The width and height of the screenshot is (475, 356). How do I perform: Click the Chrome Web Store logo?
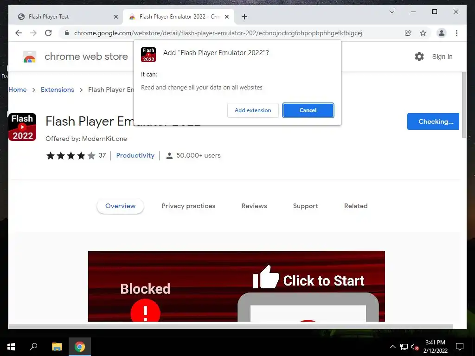[x=30, y=57]
